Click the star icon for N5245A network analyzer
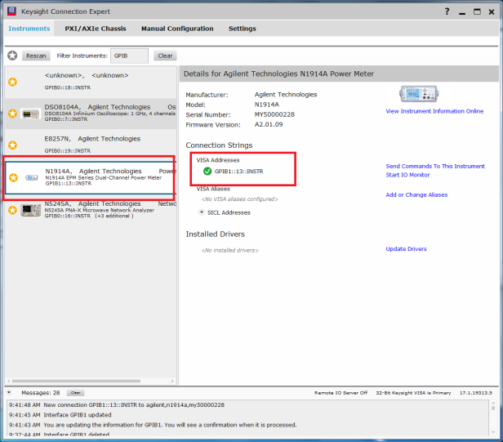503x442 pixels. click(x=12, y=210)
